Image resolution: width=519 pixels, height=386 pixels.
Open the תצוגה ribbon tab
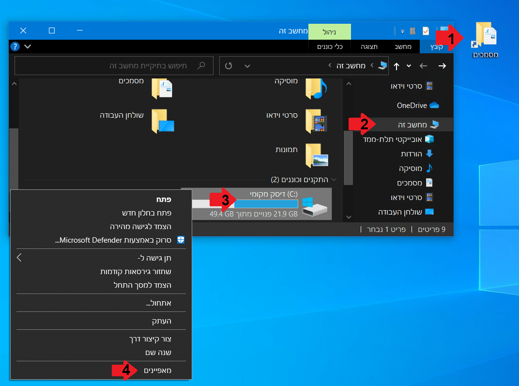369,46
